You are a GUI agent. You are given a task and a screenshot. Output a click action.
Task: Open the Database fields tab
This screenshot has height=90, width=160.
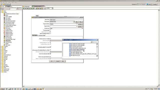click(x=42, y=35)
